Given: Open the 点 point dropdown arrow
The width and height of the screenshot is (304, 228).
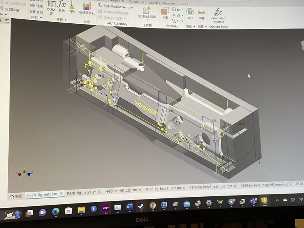Looking at the screenshot, I should click(x=182, y=15).
